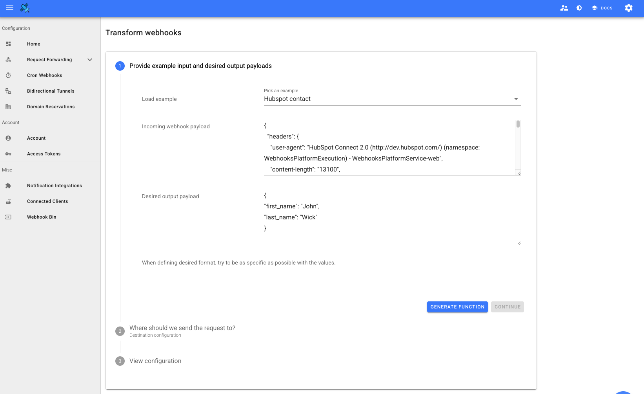Select the Notification Integrations puzzle icon

coord(8,185)
